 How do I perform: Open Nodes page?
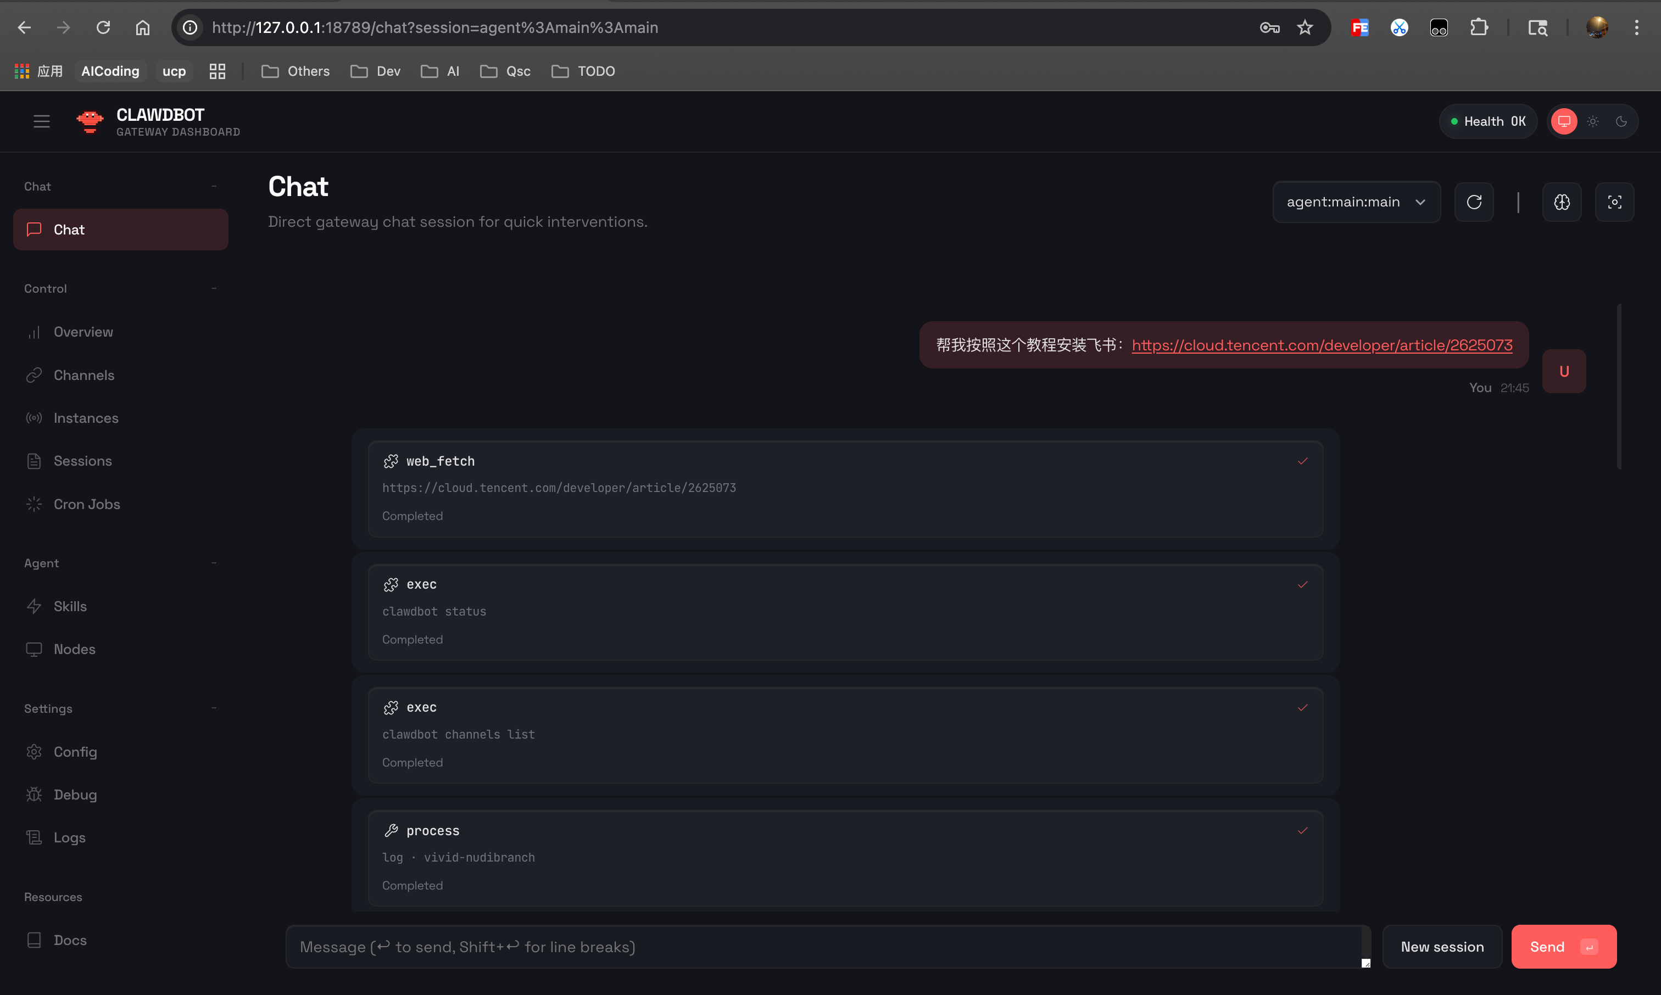tap(121, 649)
